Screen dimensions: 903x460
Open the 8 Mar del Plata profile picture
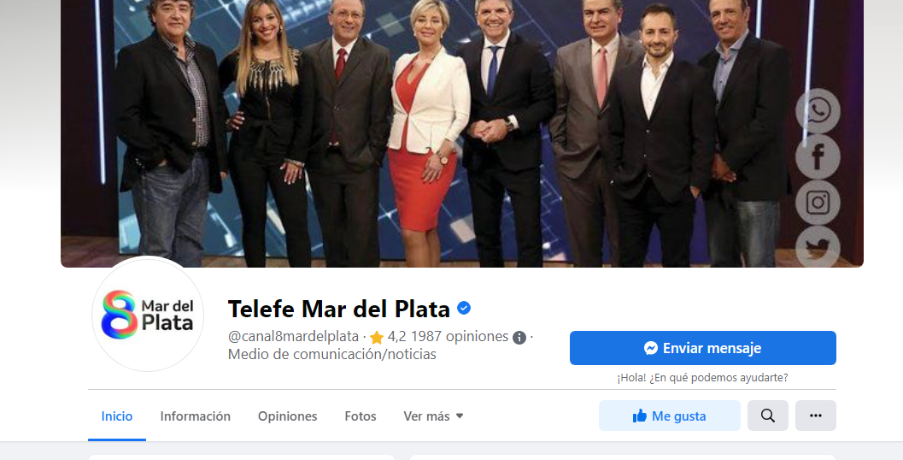pos(148,314)
